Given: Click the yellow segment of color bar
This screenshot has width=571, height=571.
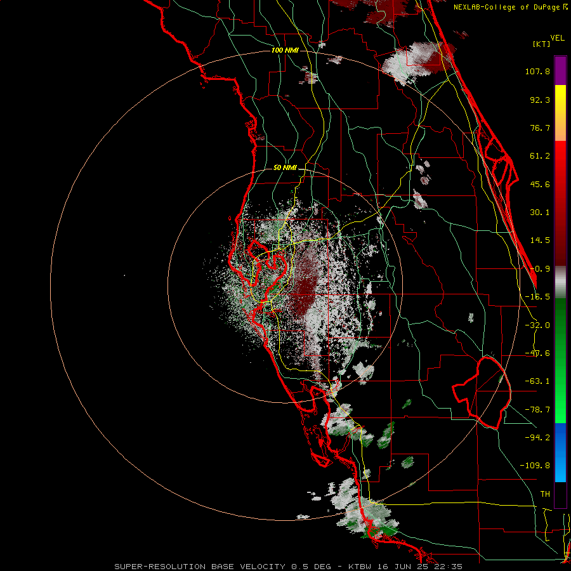Looking at the screenshot, I should coord(560,113).
